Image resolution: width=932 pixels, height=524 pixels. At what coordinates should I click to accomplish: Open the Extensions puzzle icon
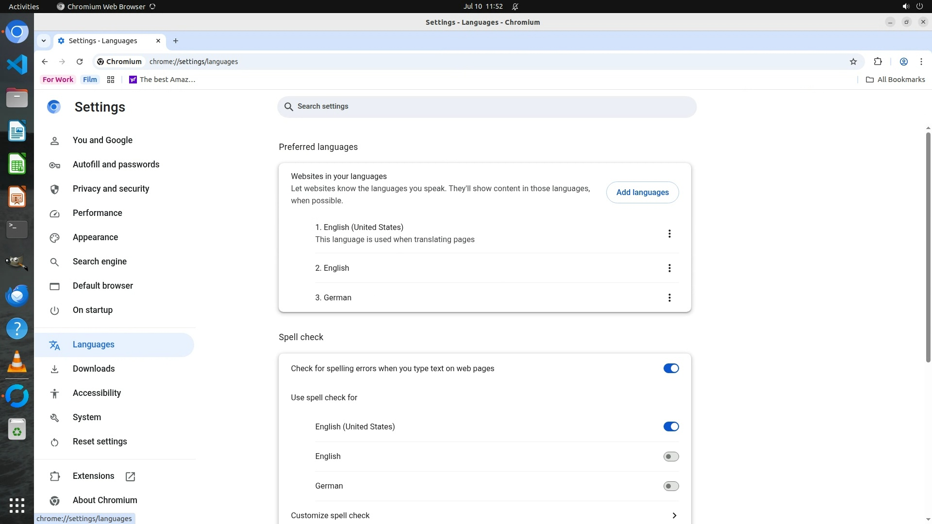click(x=878, y=62)
